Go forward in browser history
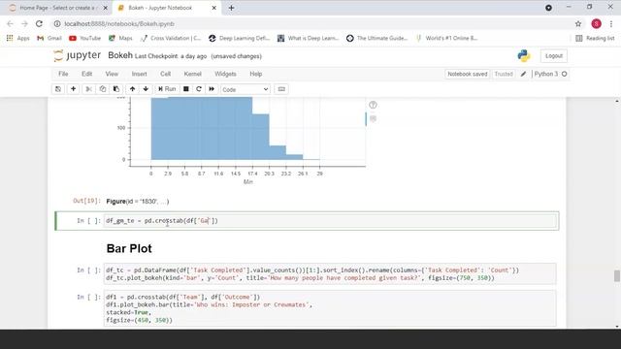The width and height of the screenshot is (621, 349). 24,23
